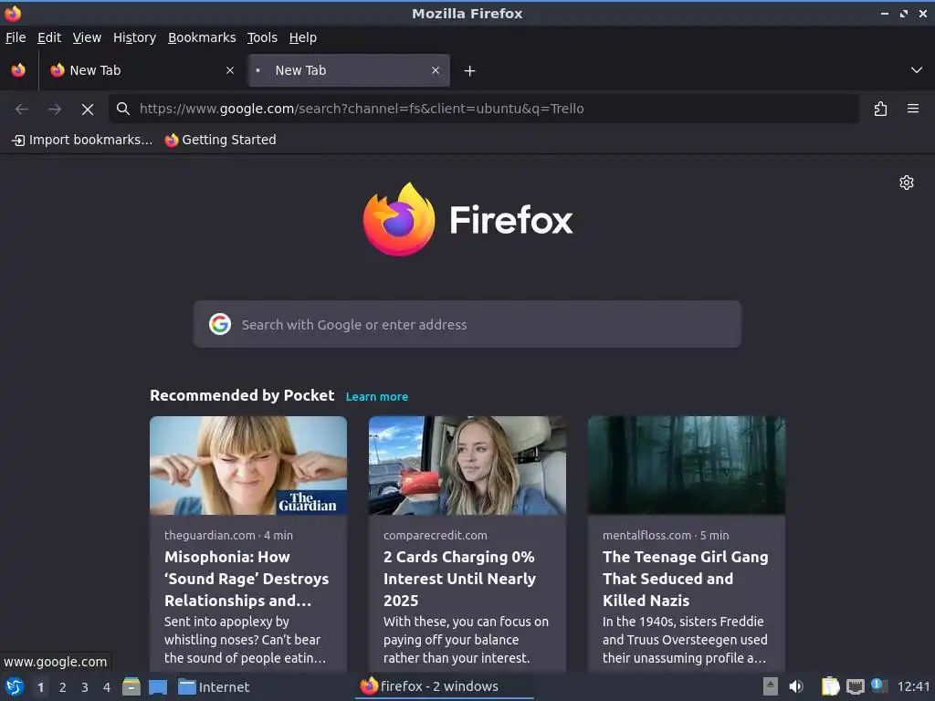Click firefox - 2 windows taskbar entry
Image resolution: width=935 pixels, height=701 pixels.
point(446,686)
